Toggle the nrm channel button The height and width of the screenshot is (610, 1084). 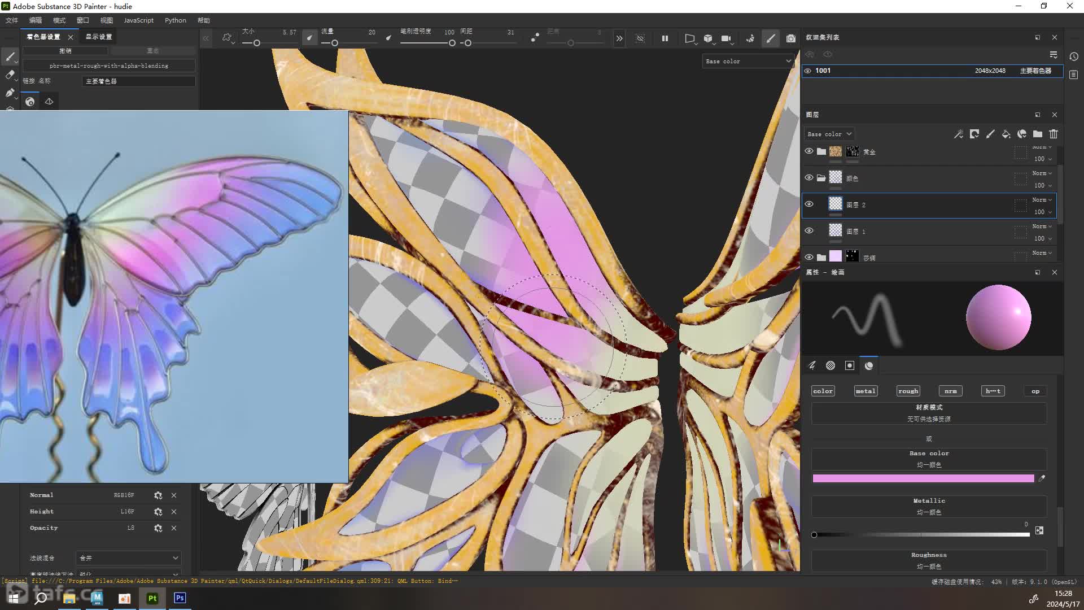(x=951, y=391)
